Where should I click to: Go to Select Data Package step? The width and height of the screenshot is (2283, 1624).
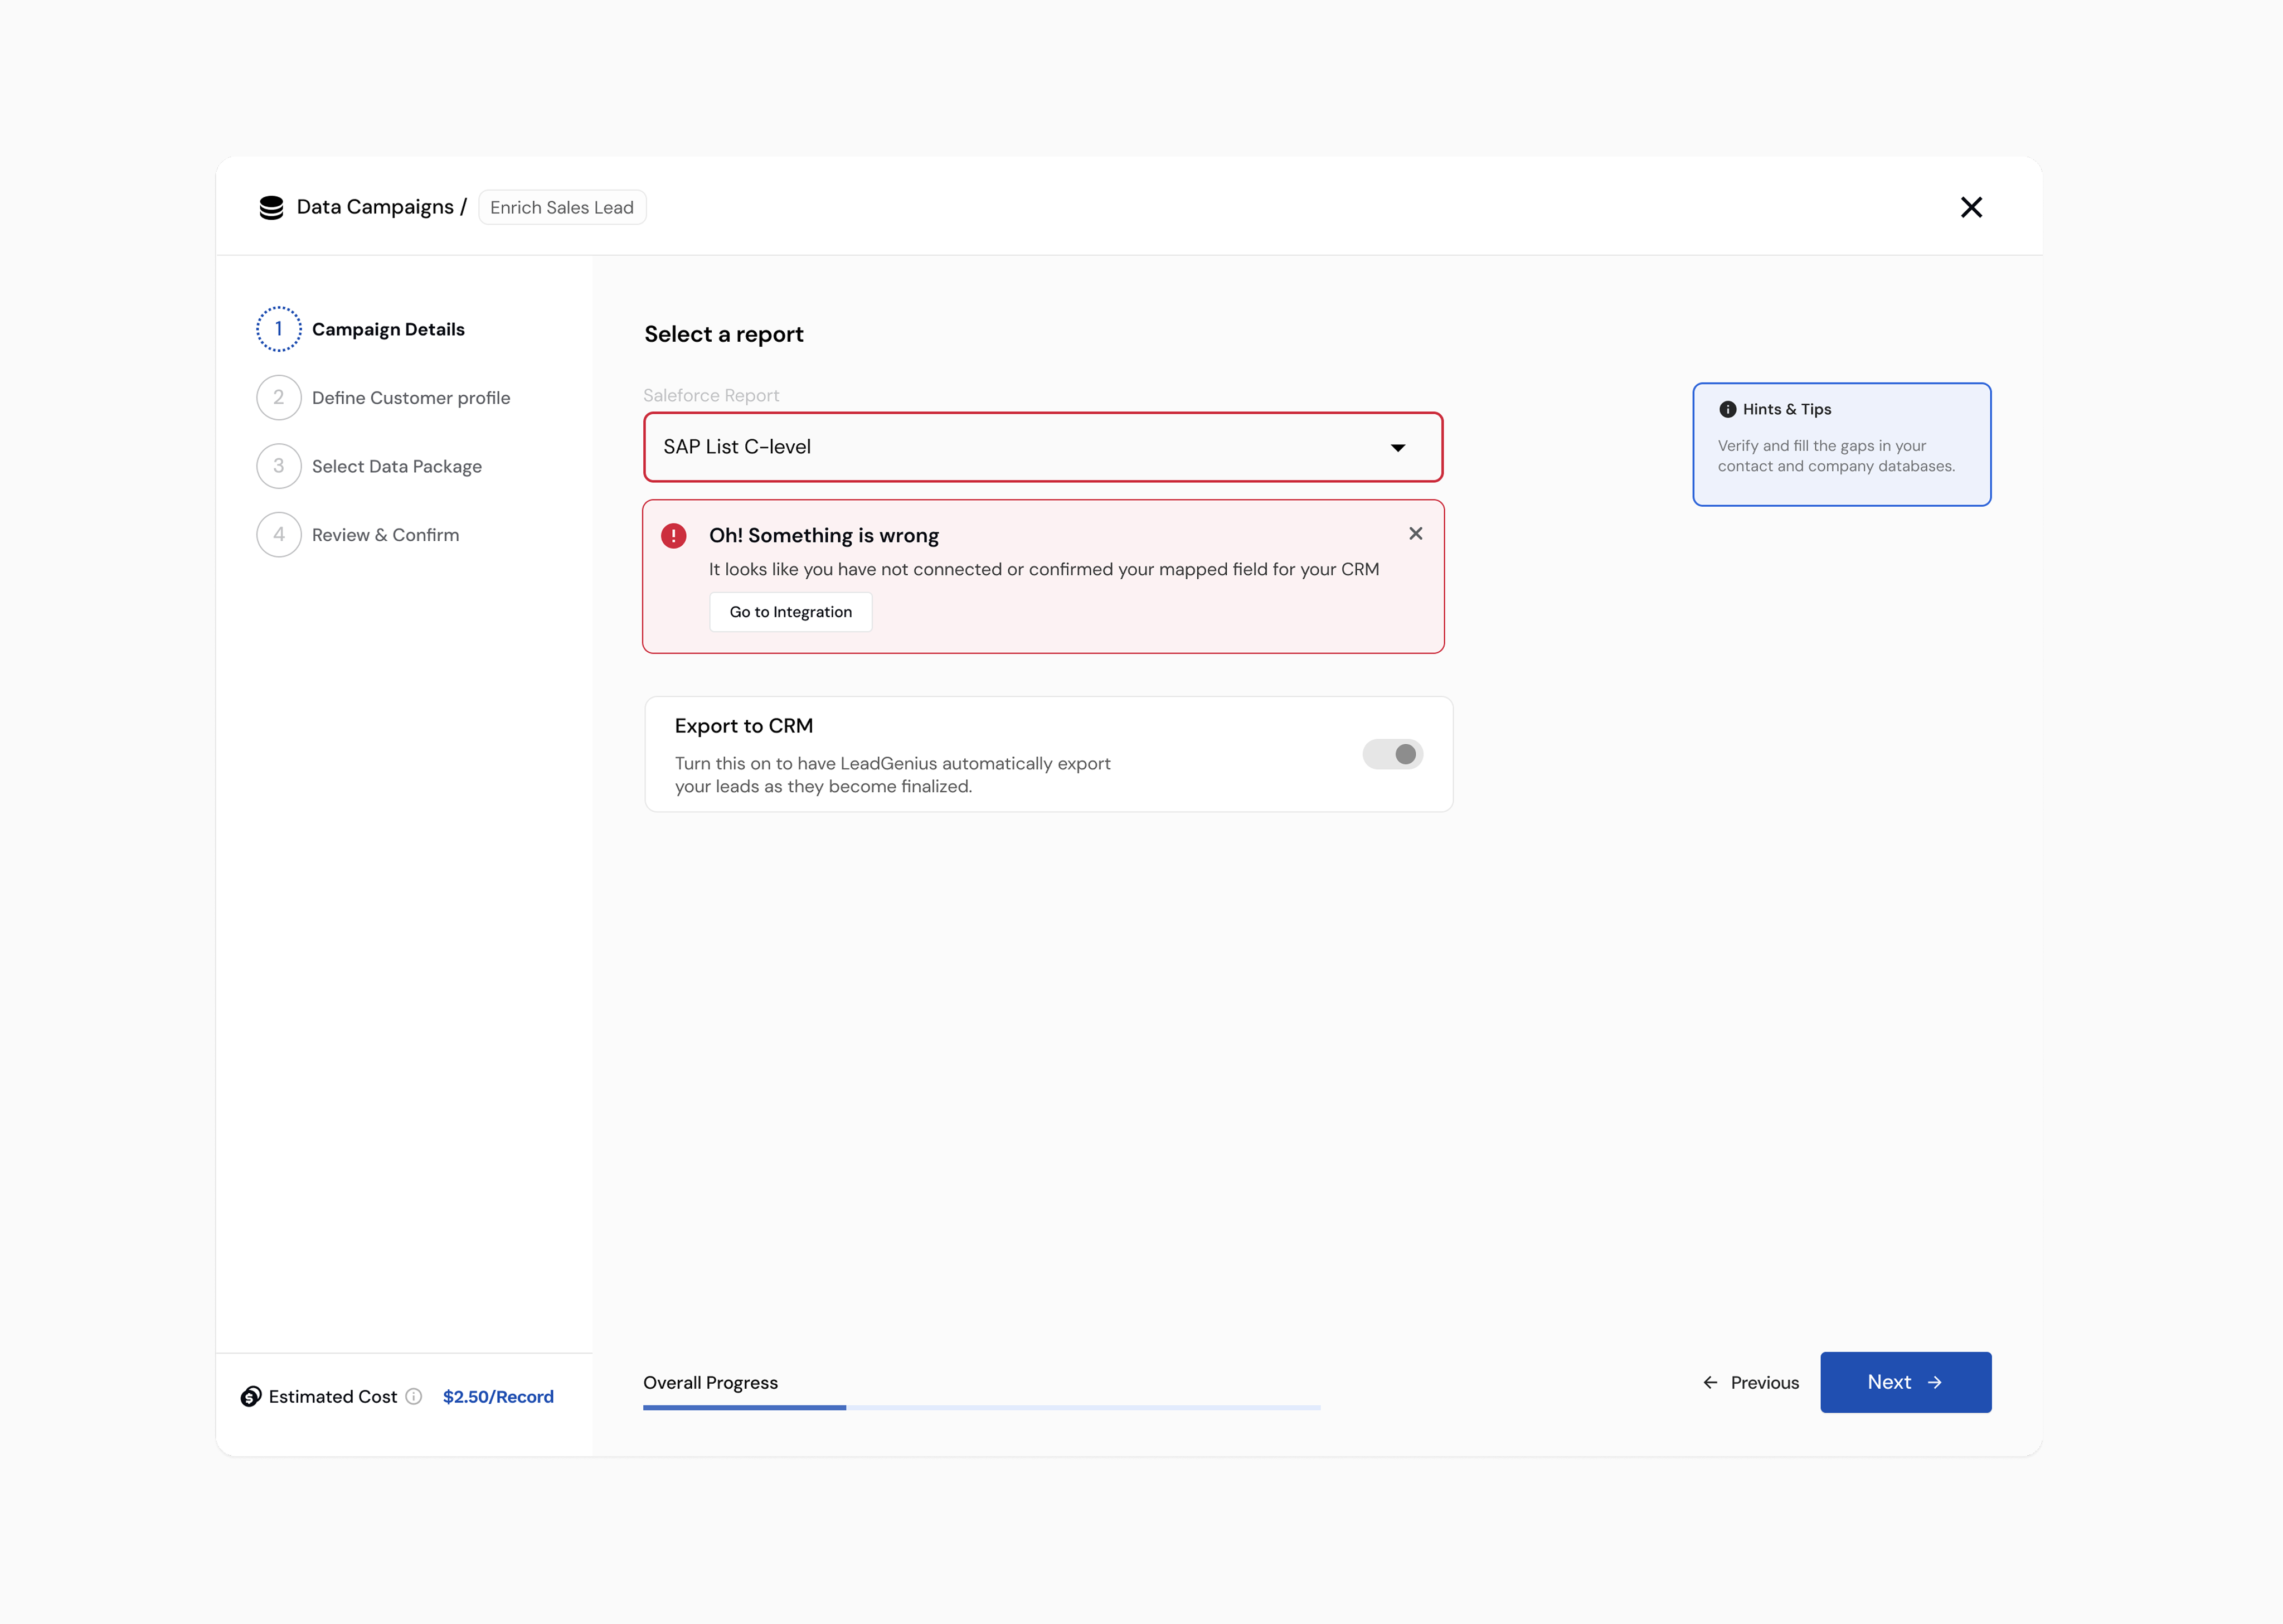[397, 467]
